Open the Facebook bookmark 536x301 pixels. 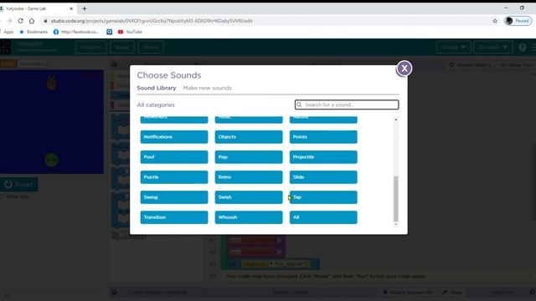pos(76,32)
